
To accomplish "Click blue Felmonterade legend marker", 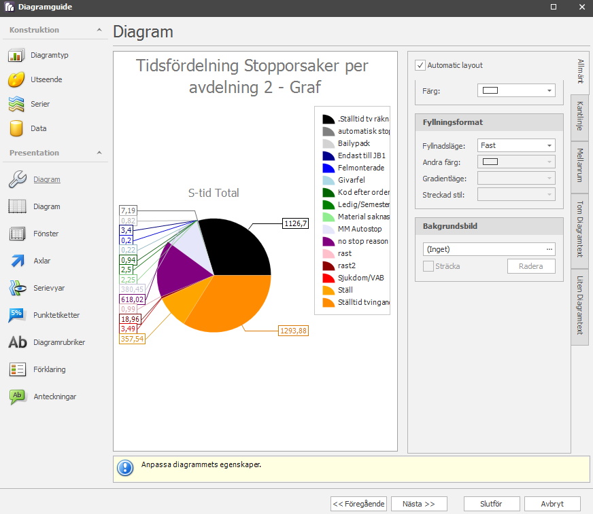I will 328,168.
